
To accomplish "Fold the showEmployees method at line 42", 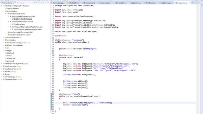I will tap(54, 94).
